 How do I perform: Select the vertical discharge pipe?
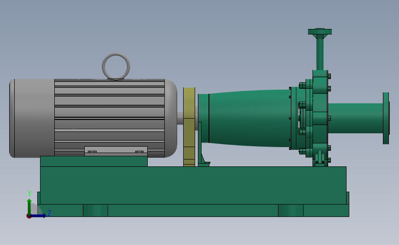[x=320, y=54]
